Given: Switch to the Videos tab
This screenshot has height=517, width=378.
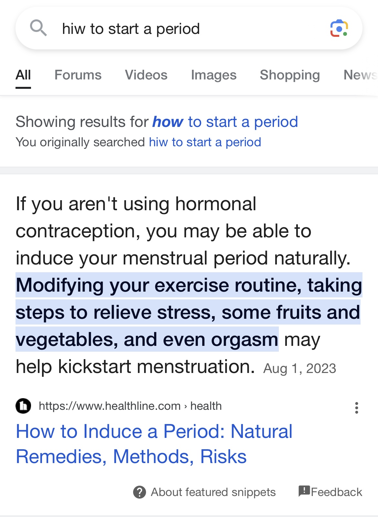Looking at the screenshot, I should click(146, 75).
